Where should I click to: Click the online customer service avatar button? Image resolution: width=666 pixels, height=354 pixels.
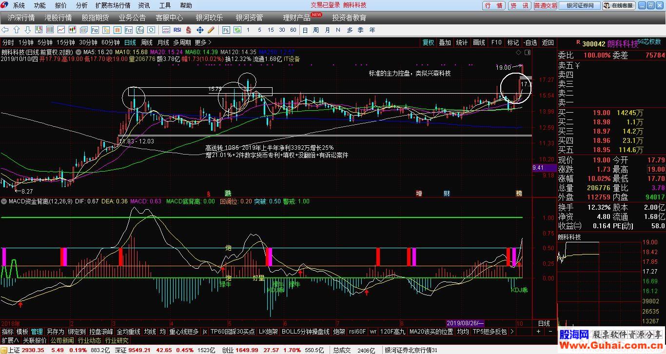(x=619, y=6)
